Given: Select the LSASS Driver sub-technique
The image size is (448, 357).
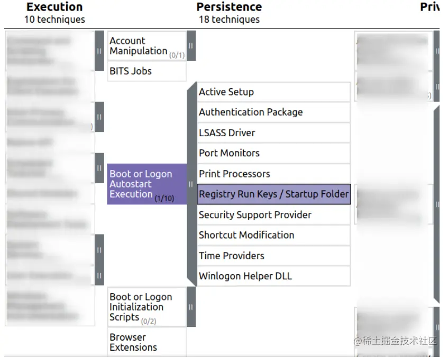Looking at the screenshot, I should click(273, 133).
